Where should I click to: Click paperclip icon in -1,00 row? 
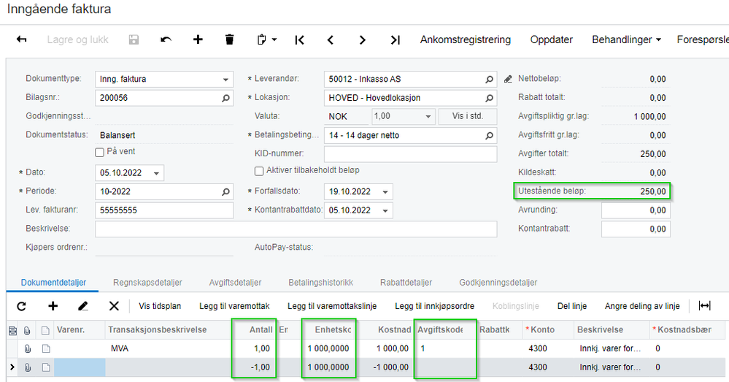[x=28, y=367]
